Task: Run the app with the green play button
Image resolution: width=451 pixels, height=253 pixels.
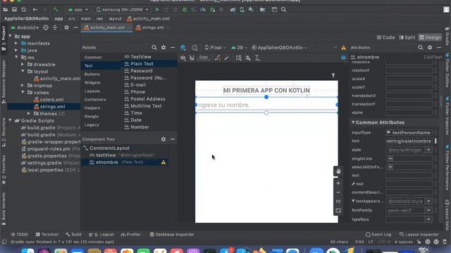Action: pos(157,9)
